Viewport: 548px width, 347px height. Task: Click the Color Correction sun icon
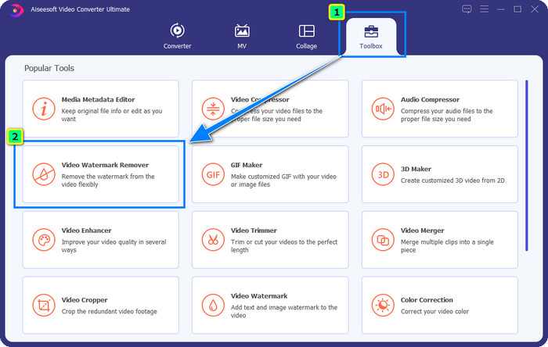(383, 305)
